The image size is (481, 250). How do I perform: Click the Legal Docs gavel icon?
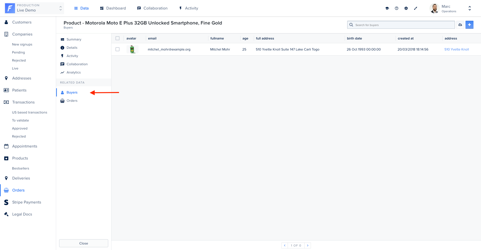click(x=6, y=214)
